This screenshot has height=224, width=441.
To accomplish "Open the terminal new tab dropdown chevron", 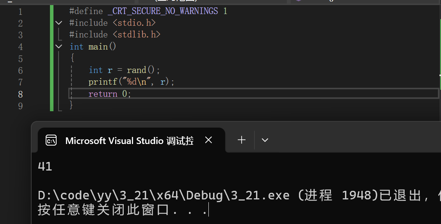I will (265, 140).
